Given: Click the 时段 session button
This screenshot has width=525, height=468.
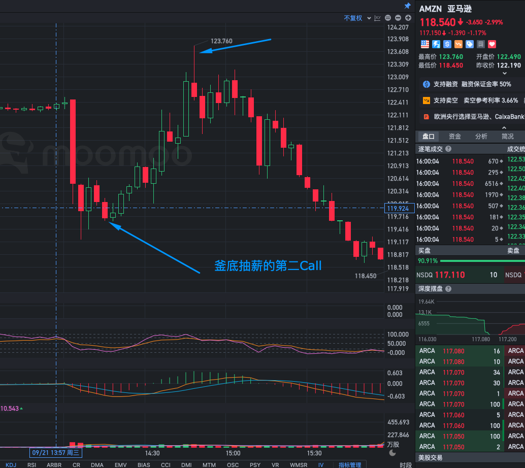Looking at the screenshot, I should point(406,465).
